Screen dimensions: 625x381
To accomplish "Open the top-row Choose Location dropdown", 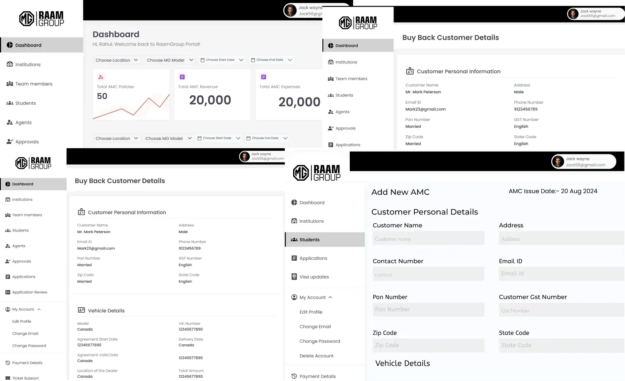I will pos(117,60).
